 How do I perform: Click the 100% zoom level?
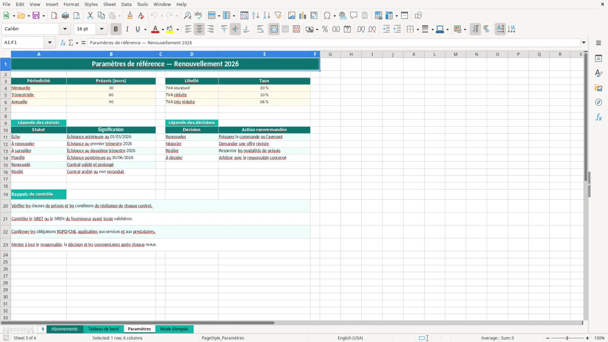(x=599, y=338)
